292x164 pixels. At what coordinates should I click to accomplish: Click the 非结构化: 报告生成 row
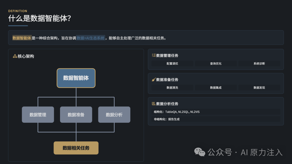(216, 119)
